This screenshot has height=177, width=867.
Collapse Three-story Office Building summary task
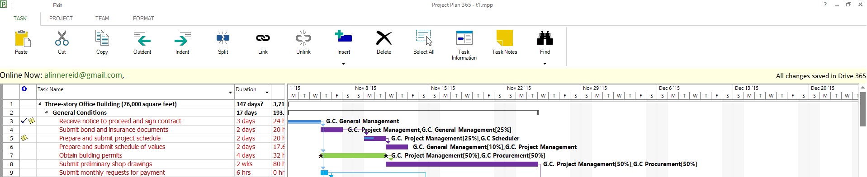(x=39, y=104)
